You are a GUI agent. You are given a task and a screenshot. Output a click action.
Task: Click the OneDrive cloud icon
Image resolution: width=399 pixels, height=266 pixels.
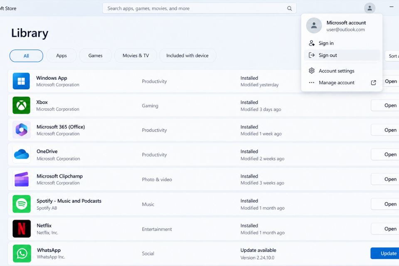(21, 154)
